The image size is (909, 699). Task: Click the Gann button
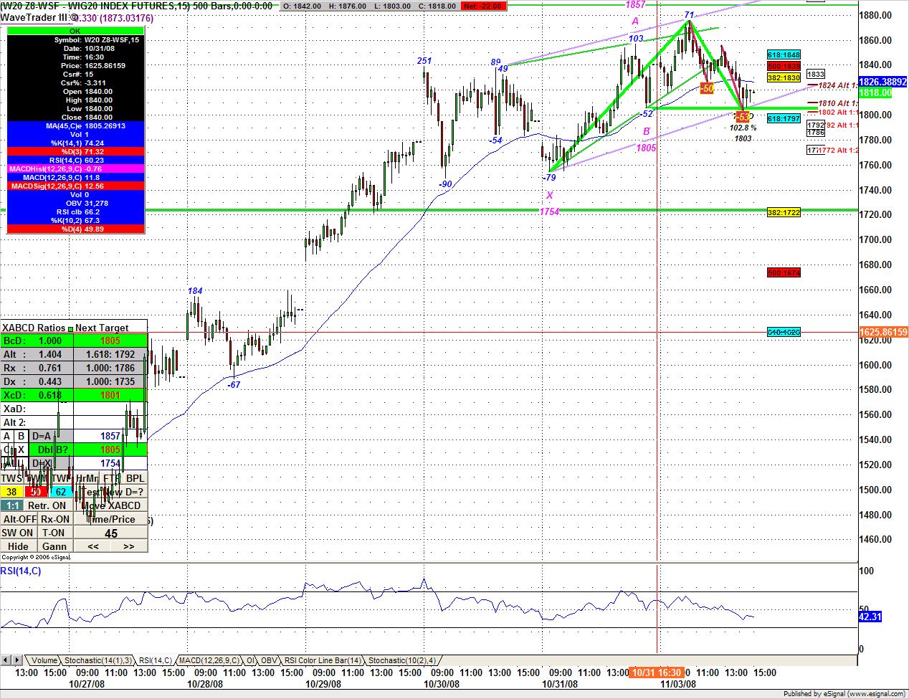click(x=54, y=546)
